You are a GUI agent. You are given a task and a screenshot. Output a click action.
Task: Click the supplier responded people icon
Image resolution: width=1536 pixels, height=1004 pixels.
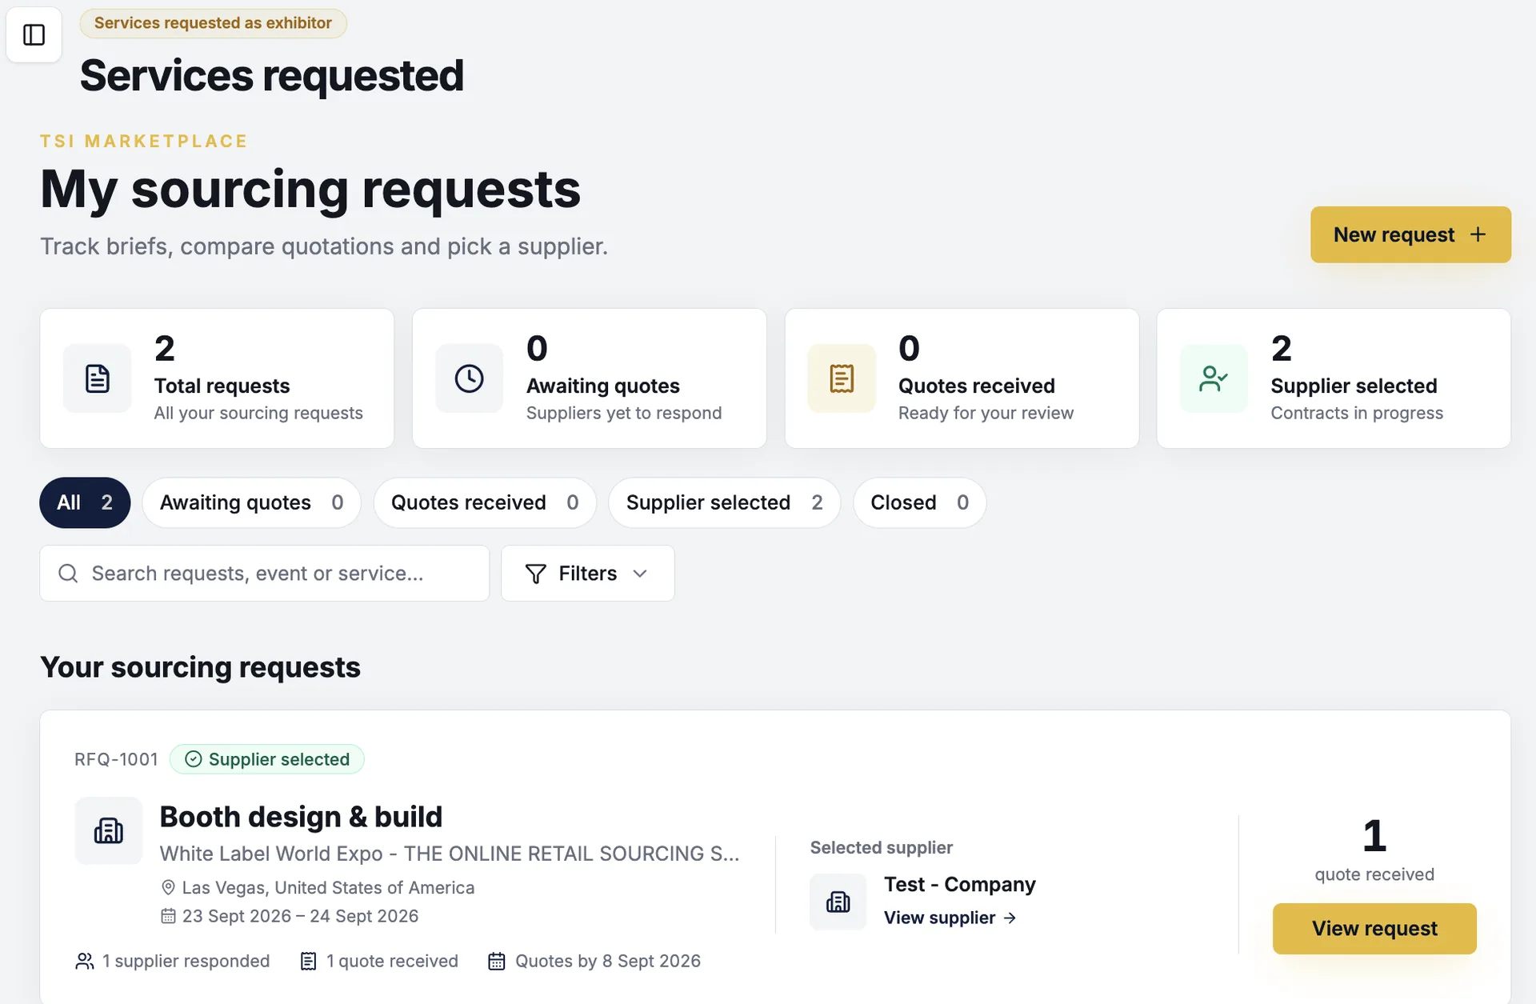point(84,961)
